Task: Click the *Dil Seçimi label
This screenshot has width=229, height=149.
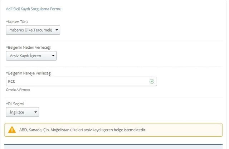Action: 15,104
